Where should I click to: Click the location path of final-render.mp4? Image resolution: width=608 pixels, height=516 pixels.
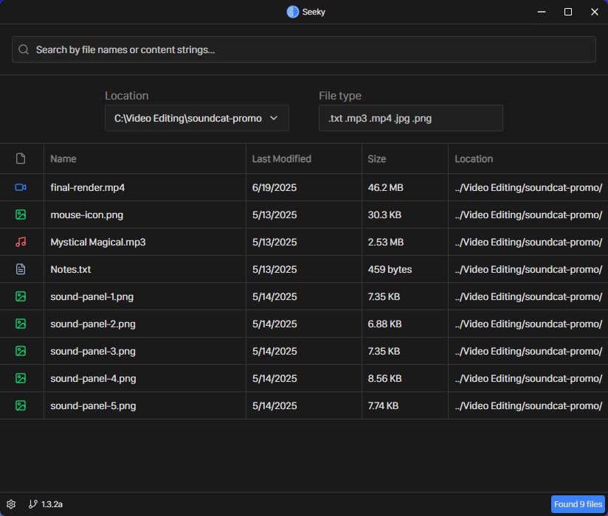click(528, 187)
